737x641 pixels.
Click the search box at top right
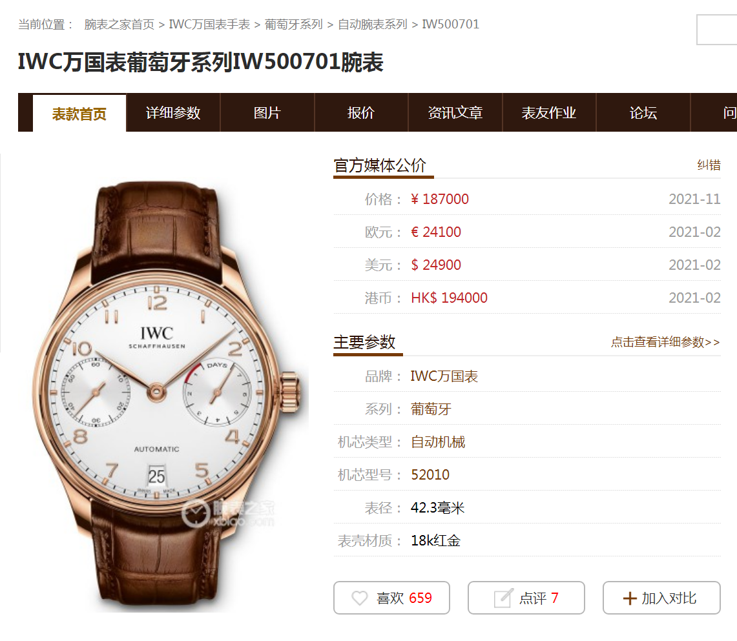(x=717, y=30)
